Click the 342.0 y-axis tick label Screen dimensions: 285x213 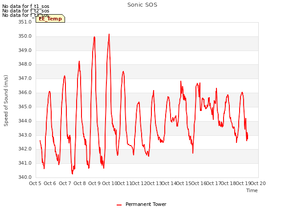pyautogui.click(x=25, y=149)
